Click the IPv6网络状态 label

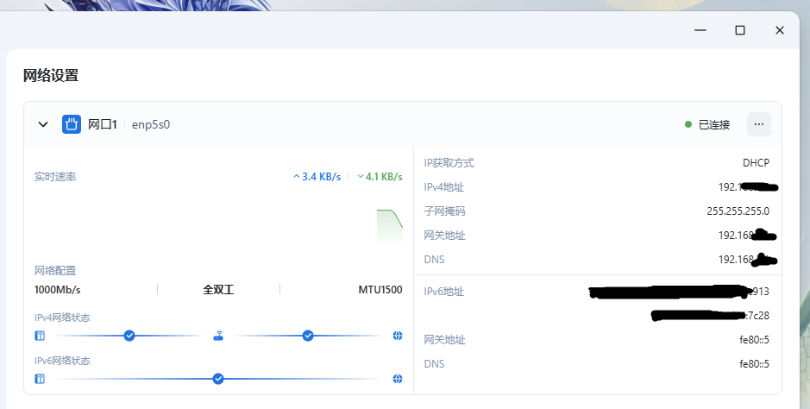pos(62,361)
